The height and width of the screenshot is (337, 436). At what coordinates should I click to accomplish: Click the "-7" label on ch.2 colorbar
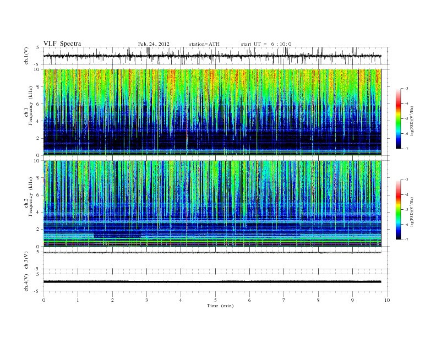point(406,240)
